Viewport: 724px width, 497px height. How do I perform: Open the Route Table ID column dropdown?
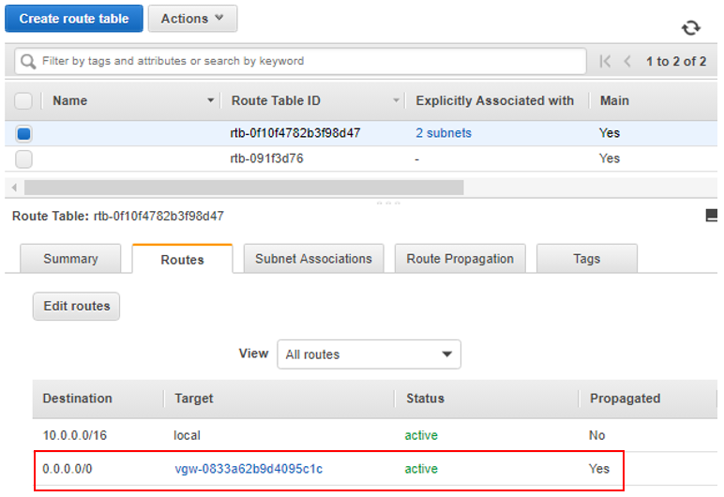(396, 100)
